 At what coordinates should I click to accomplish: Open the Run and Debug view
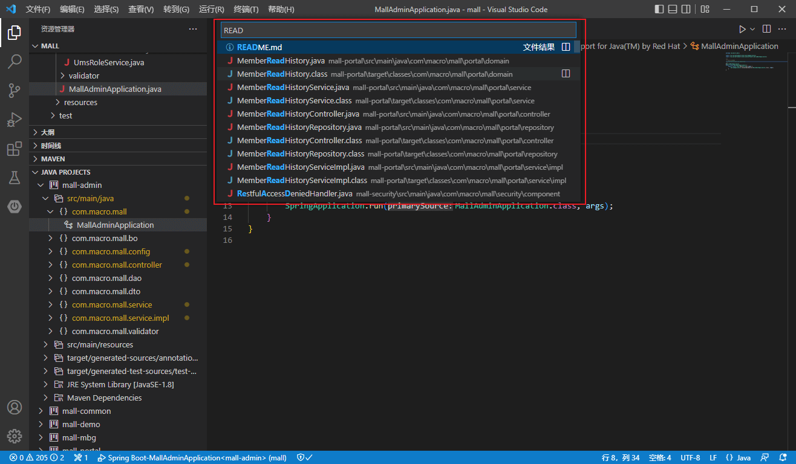pyautogui.click(x=15, y=120)
